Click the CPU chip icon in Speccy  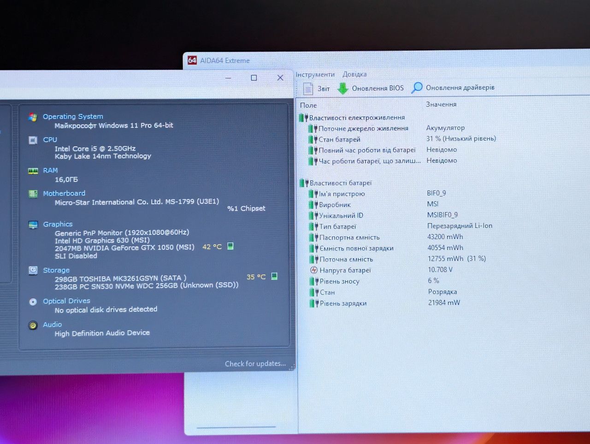point(33,140)
